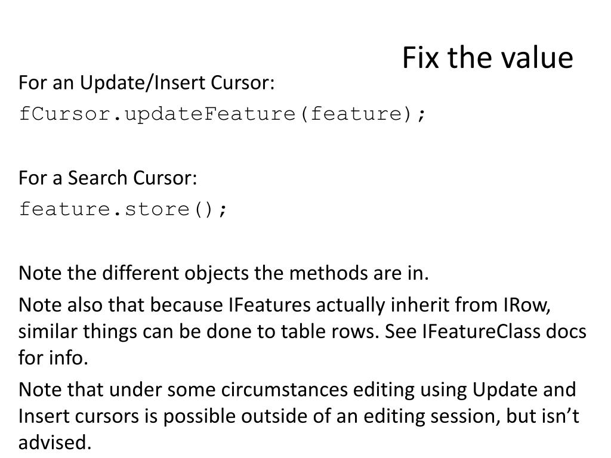The height and width of the screenshot is (458, 611).
Task: Click the word 'Search' in the heading
Action: 97,178
